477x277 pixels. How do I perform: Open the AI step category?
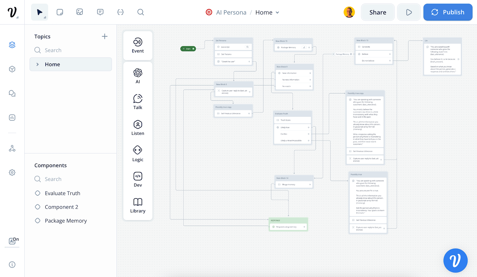pyautogui.click(x=138, y=76)
